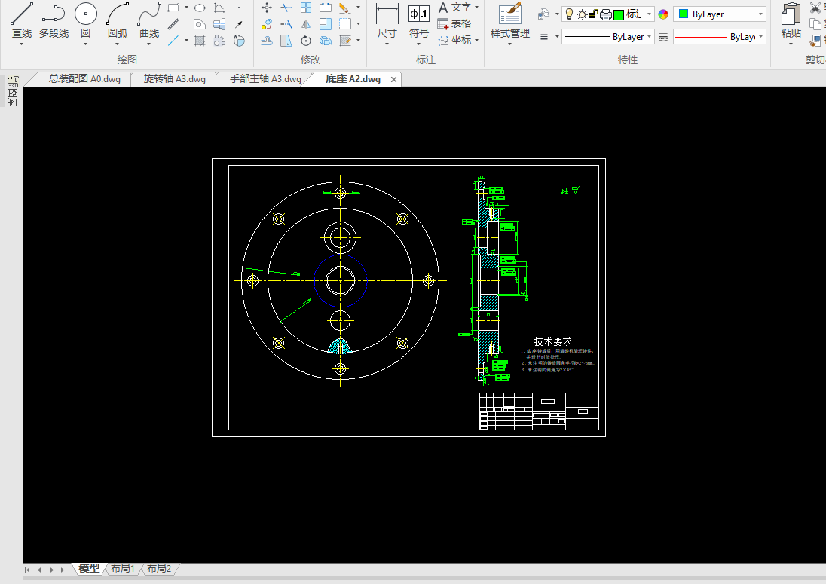
Task: Switch to the 总装配图 A0.dwg tab
Action: click(x=84, y=79)
